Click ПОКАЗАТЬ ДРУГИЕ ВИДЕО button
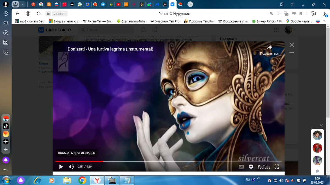This screenshot has height=185, width=330. tap(76, 153)
